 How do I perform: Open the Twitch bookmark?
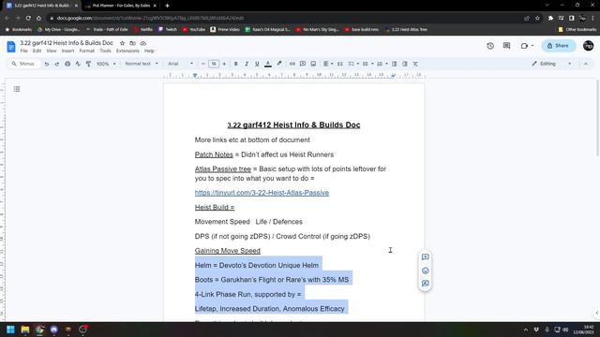168,29
